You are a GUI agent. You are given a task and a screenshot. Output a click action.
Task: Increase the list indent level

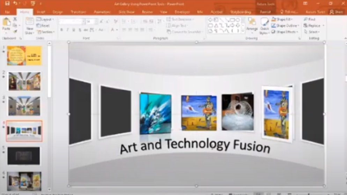click(152, 21)
